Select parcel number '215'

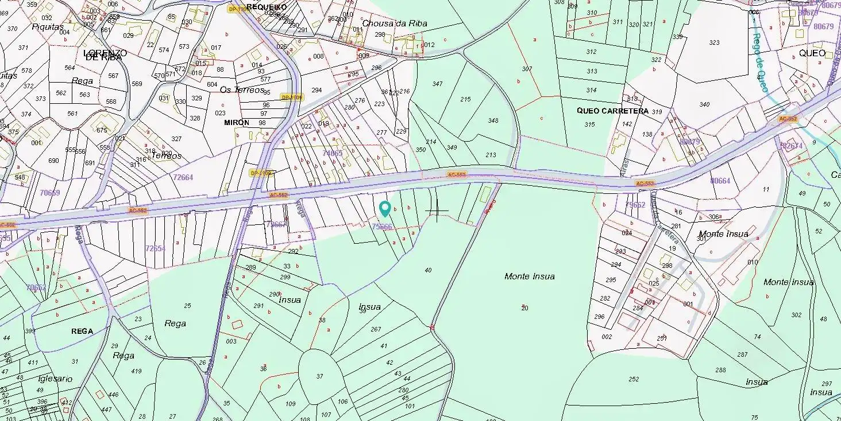[466, 99]
